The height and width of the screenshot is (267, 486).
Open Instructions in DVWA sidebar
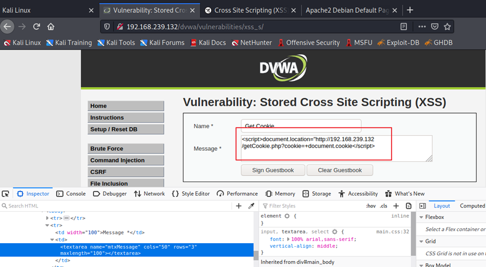point(125,118)
